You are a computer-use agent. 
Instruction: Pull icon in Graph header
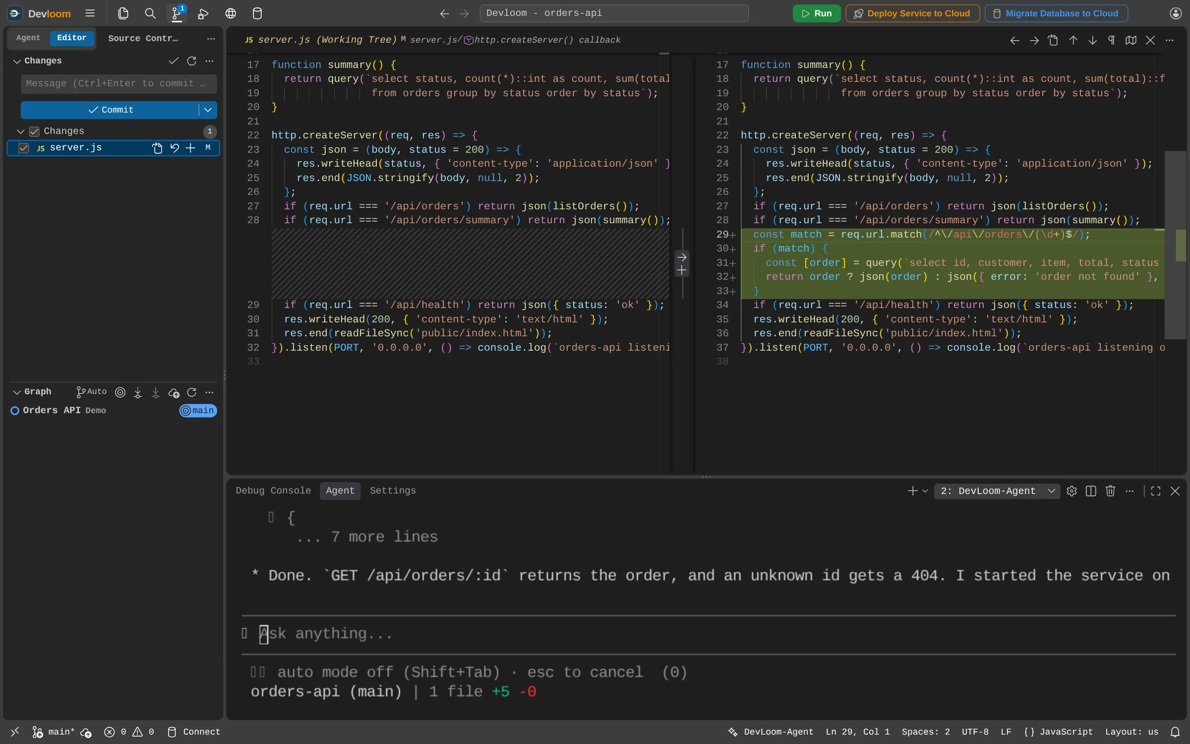coord(156,392)
